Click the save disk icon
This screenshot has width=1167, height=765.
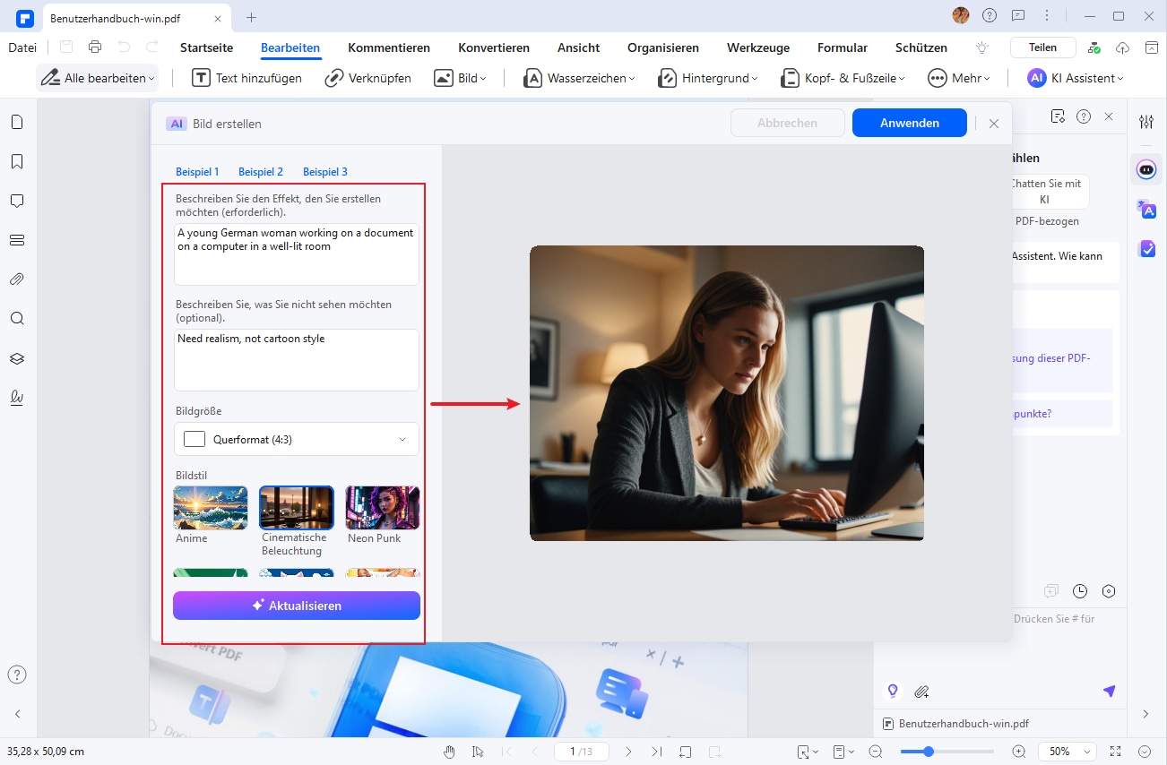(66, 47)
